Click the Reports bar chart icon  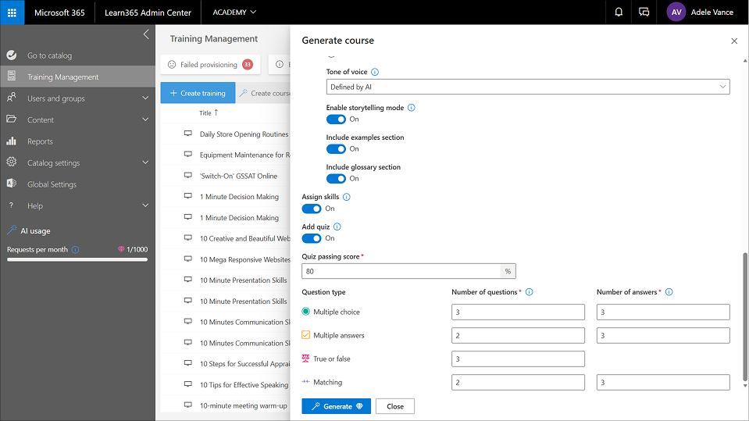[12, 141]
